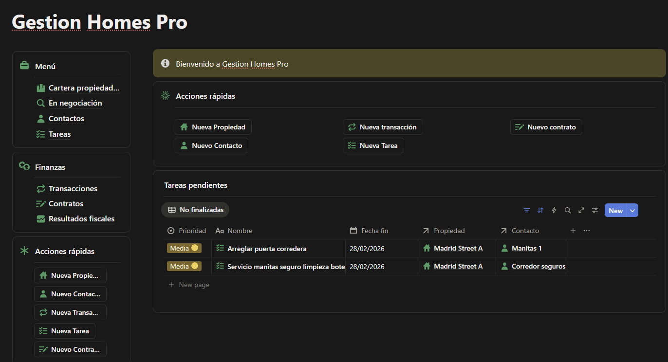Viewport: 668px width, 362px height.
Task: Switch to the No finalizadas view tab
Action: point(195,210)
